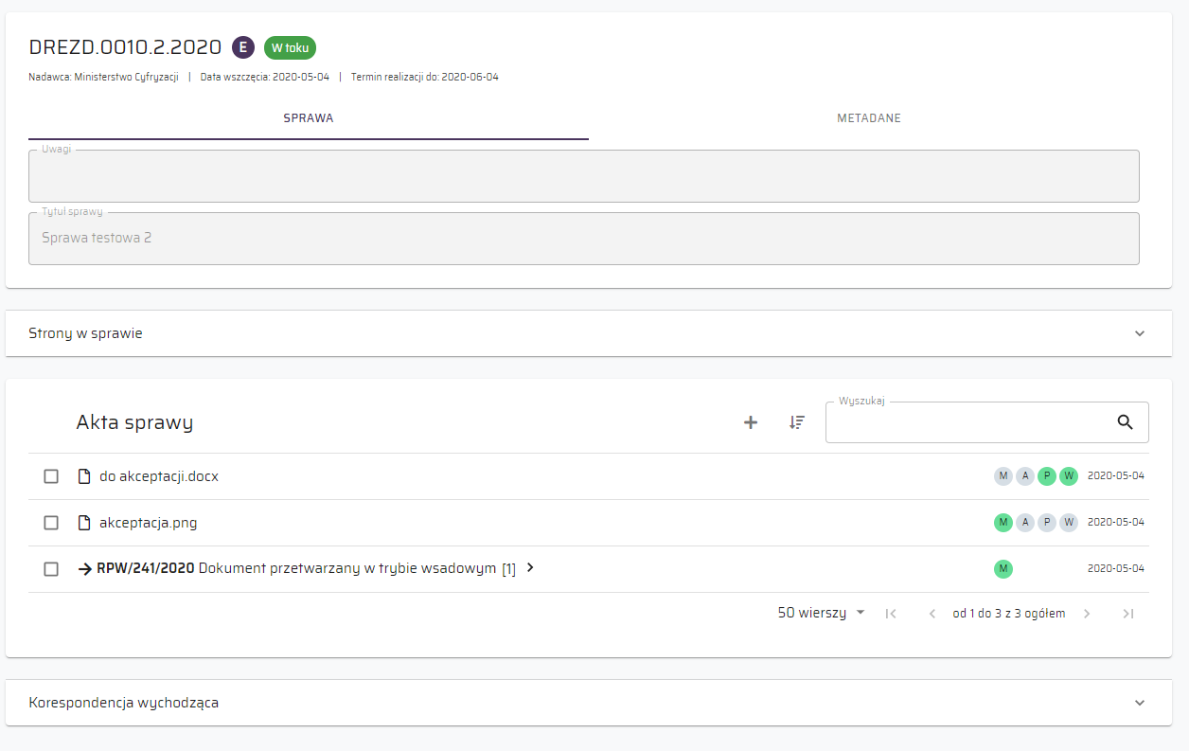Click the W toku status badge
The image size is (1189, 751).
pos(290,47)
